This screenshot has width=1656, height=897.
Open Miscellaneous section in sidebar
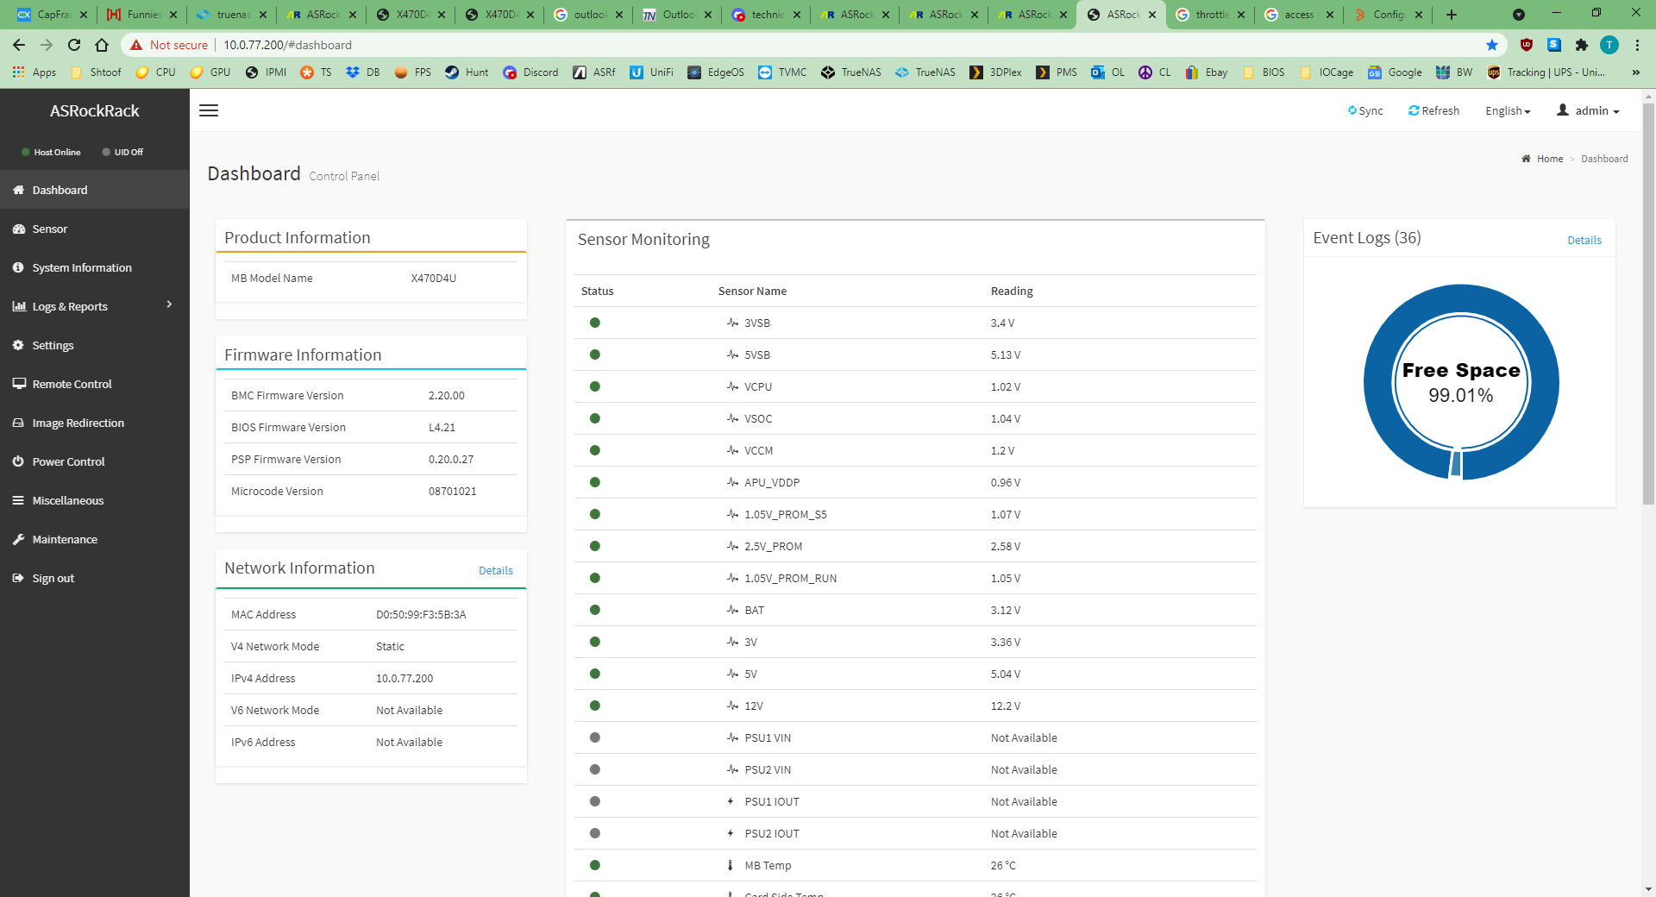click(x=94, y=500)
